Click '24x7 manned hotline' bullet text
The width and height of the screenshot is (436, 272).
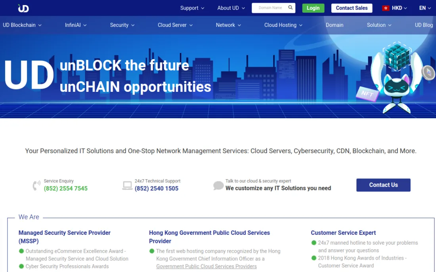pos(368,246)
